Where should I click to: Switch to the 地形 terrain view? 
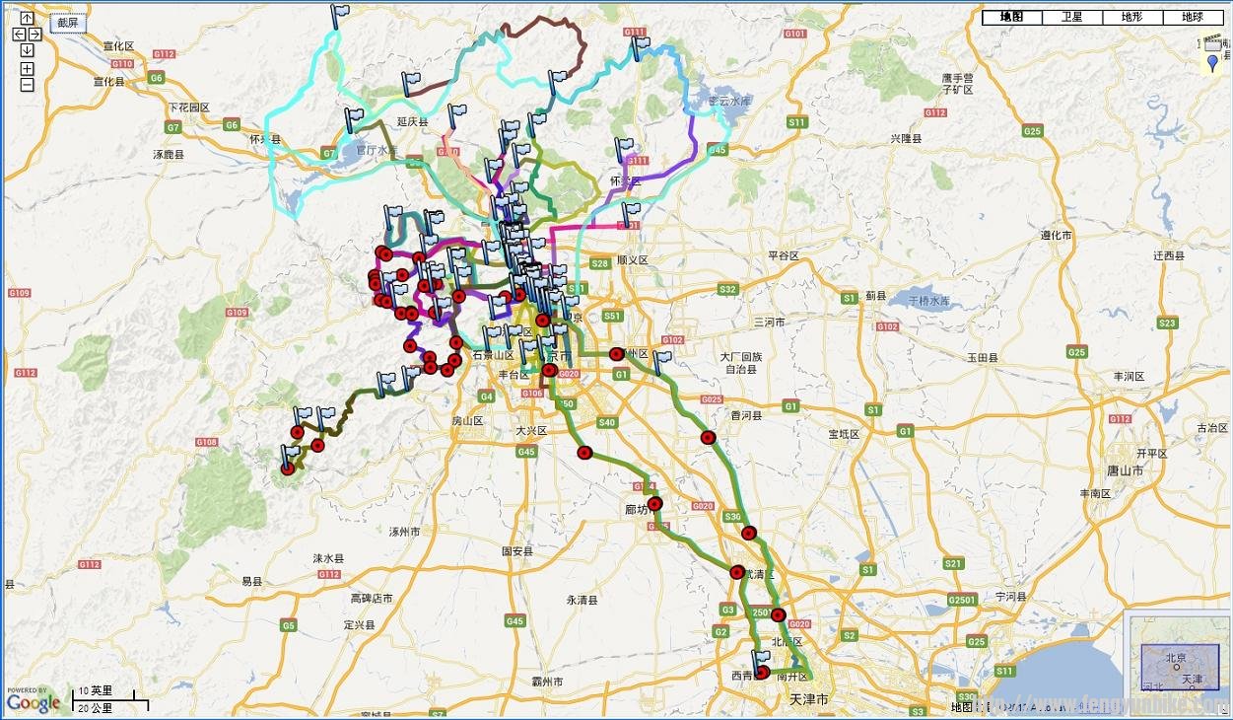tap(1131, 17)
